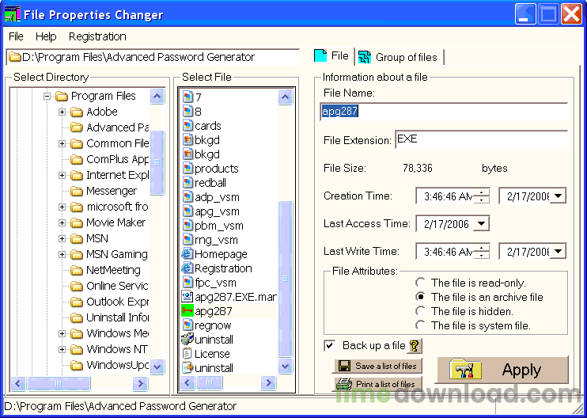Screen dimensions: 587x418
Task: Switch to the Group of files tab
Action: click(x=399, y=57)
